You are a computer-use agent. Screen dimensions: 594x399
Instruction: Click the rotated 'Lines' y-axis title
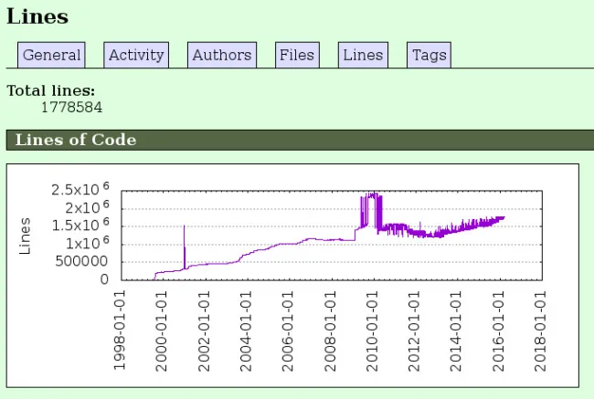point(25,236)
